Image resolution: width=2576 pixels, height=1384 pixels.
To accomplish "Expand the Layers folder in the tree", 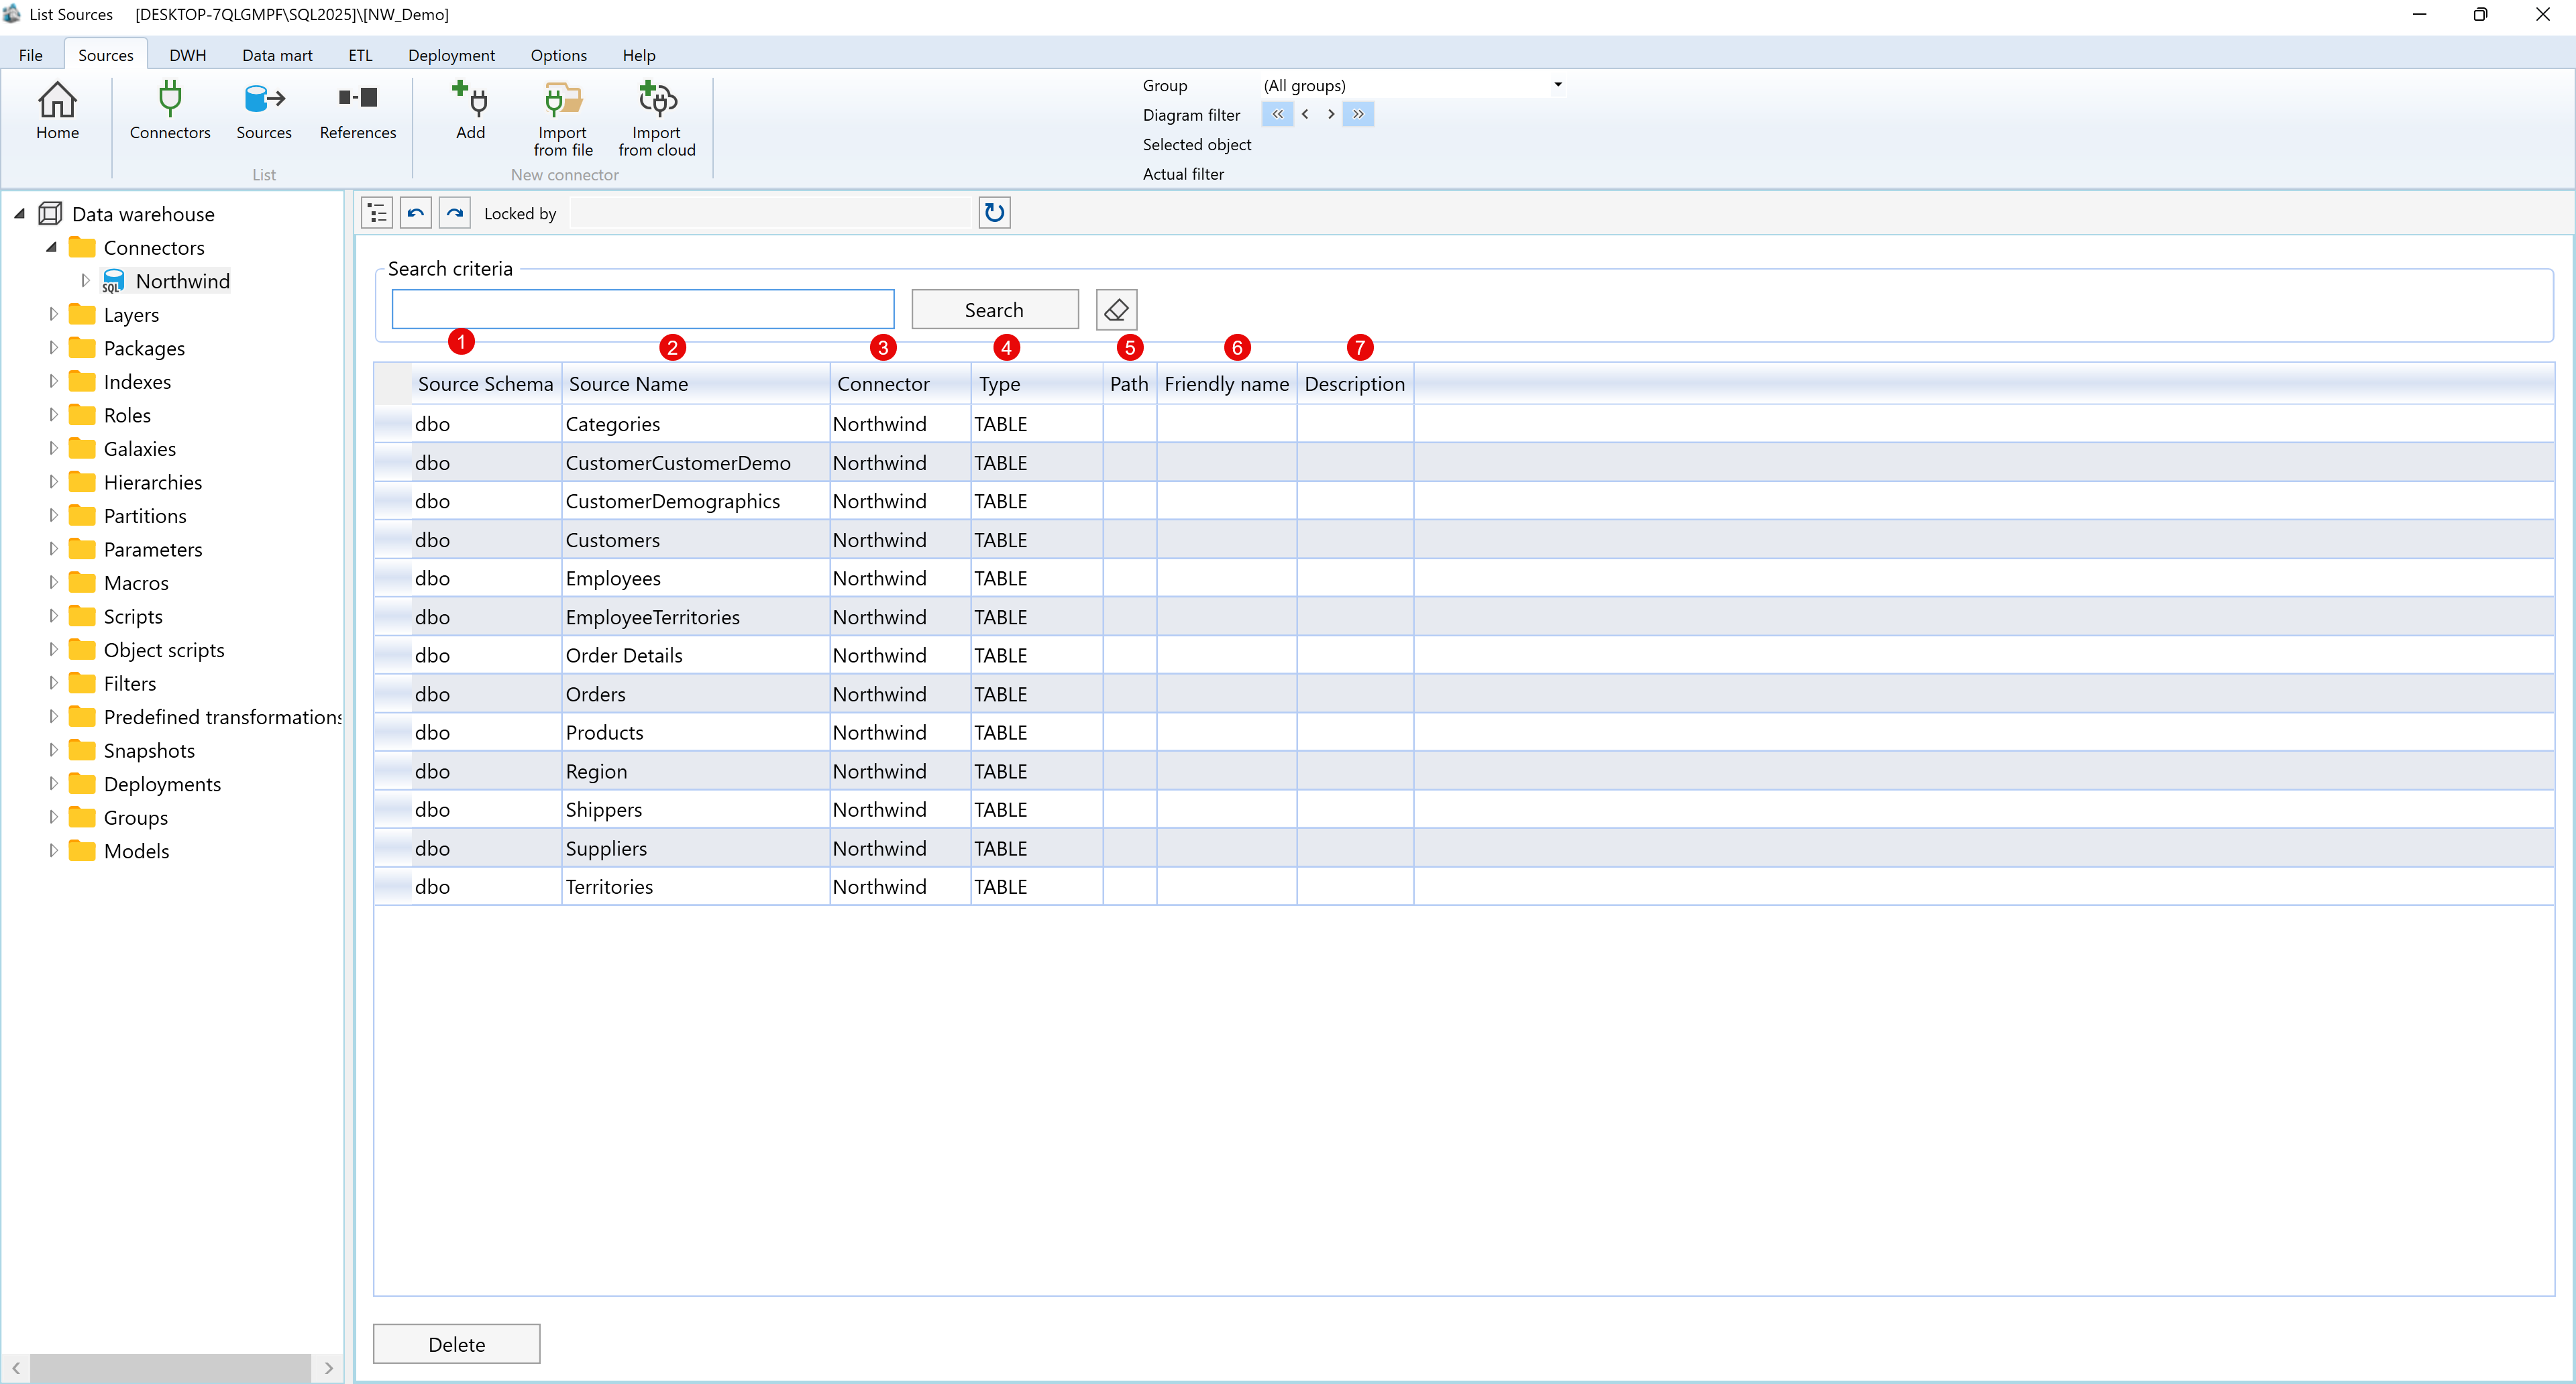I will click(x=54, y=314).
